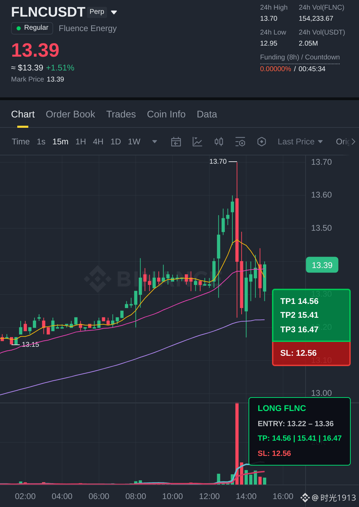Open the chart indicators icon

coord(197,142)
